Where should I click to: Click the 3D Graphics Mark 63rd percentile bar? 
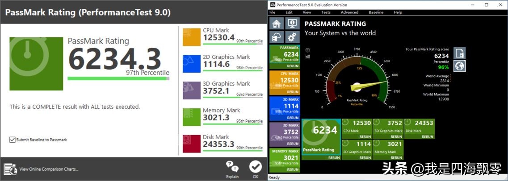(233, 97)
